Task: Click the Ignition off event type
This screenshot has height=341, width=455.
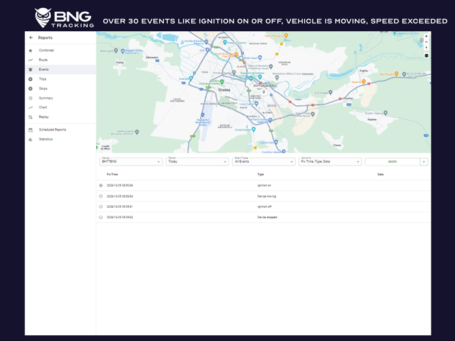Action: point(265,207)
